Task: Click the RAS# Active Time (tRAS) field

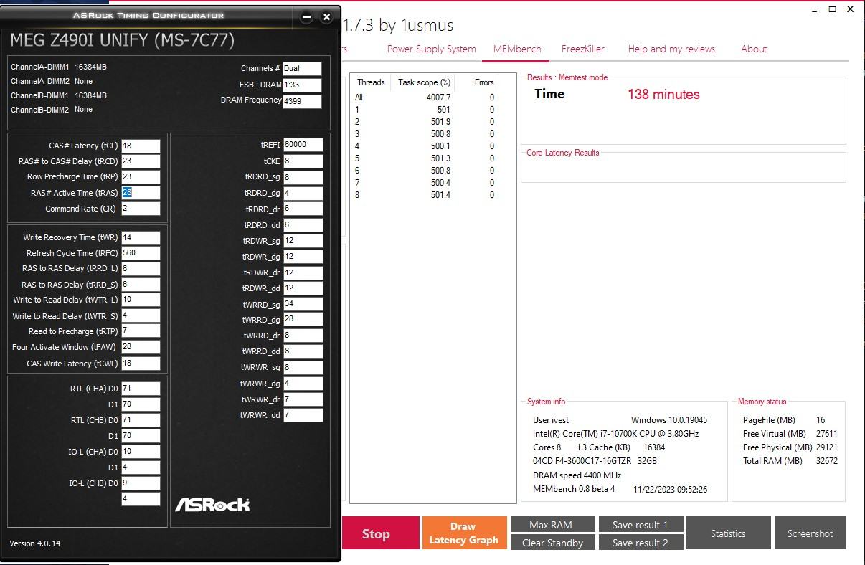Action: [141, 193]
